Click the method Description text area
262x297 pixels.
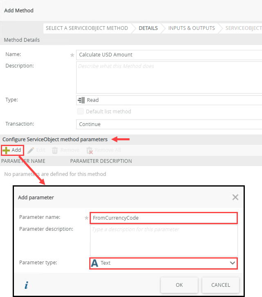point(169,77)
